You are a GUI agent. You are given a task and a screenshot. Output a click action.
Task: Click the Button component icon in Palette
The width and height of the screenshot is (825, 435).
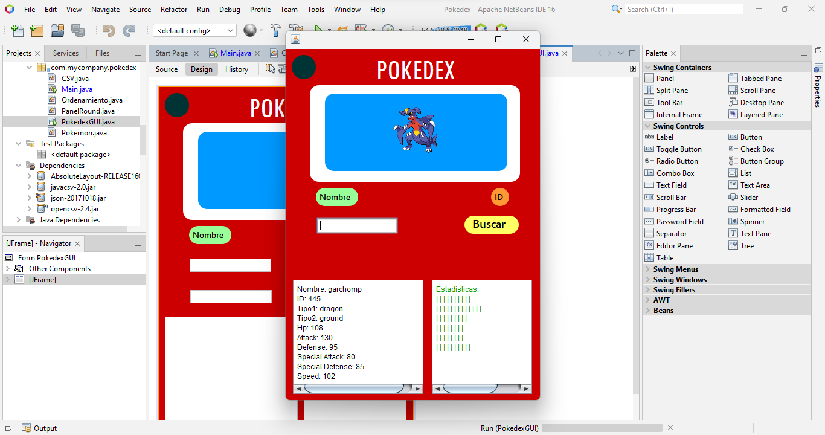click(733, 137)
